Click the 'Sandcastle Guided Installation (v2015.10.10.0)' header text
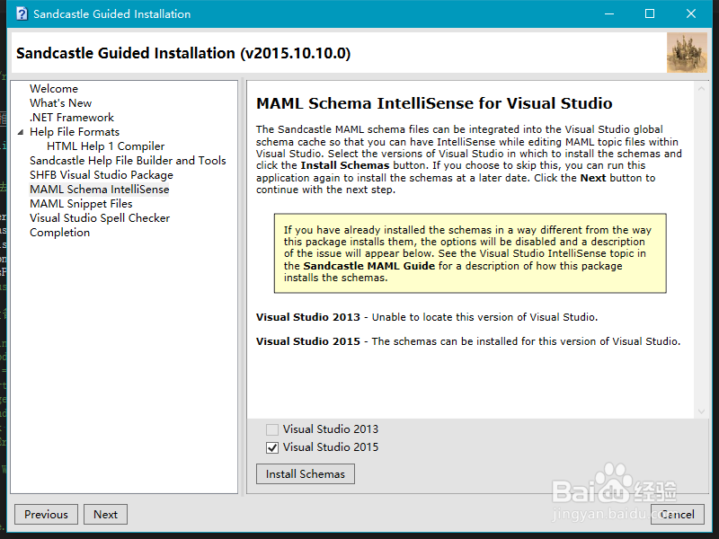719x539 pixels. [x=183, y=53]
